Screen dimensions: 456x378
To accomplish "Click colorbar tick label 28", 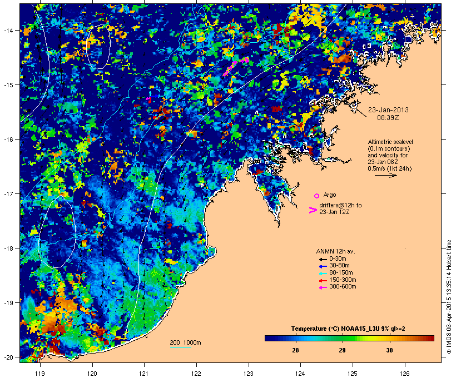I will tap(295, 350).
